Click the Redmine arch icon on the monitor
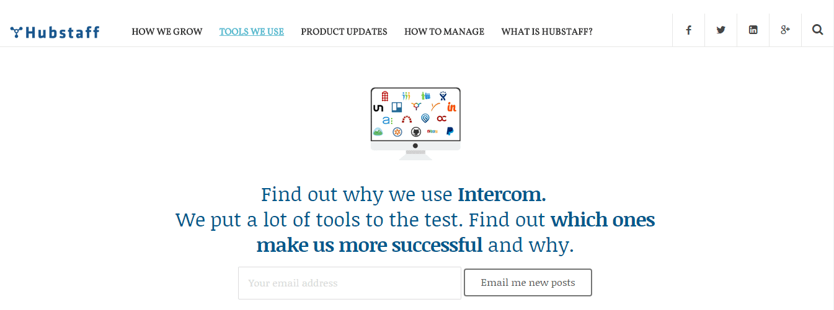The width and height of the screenshot is (834, 310). click(407, 119)
